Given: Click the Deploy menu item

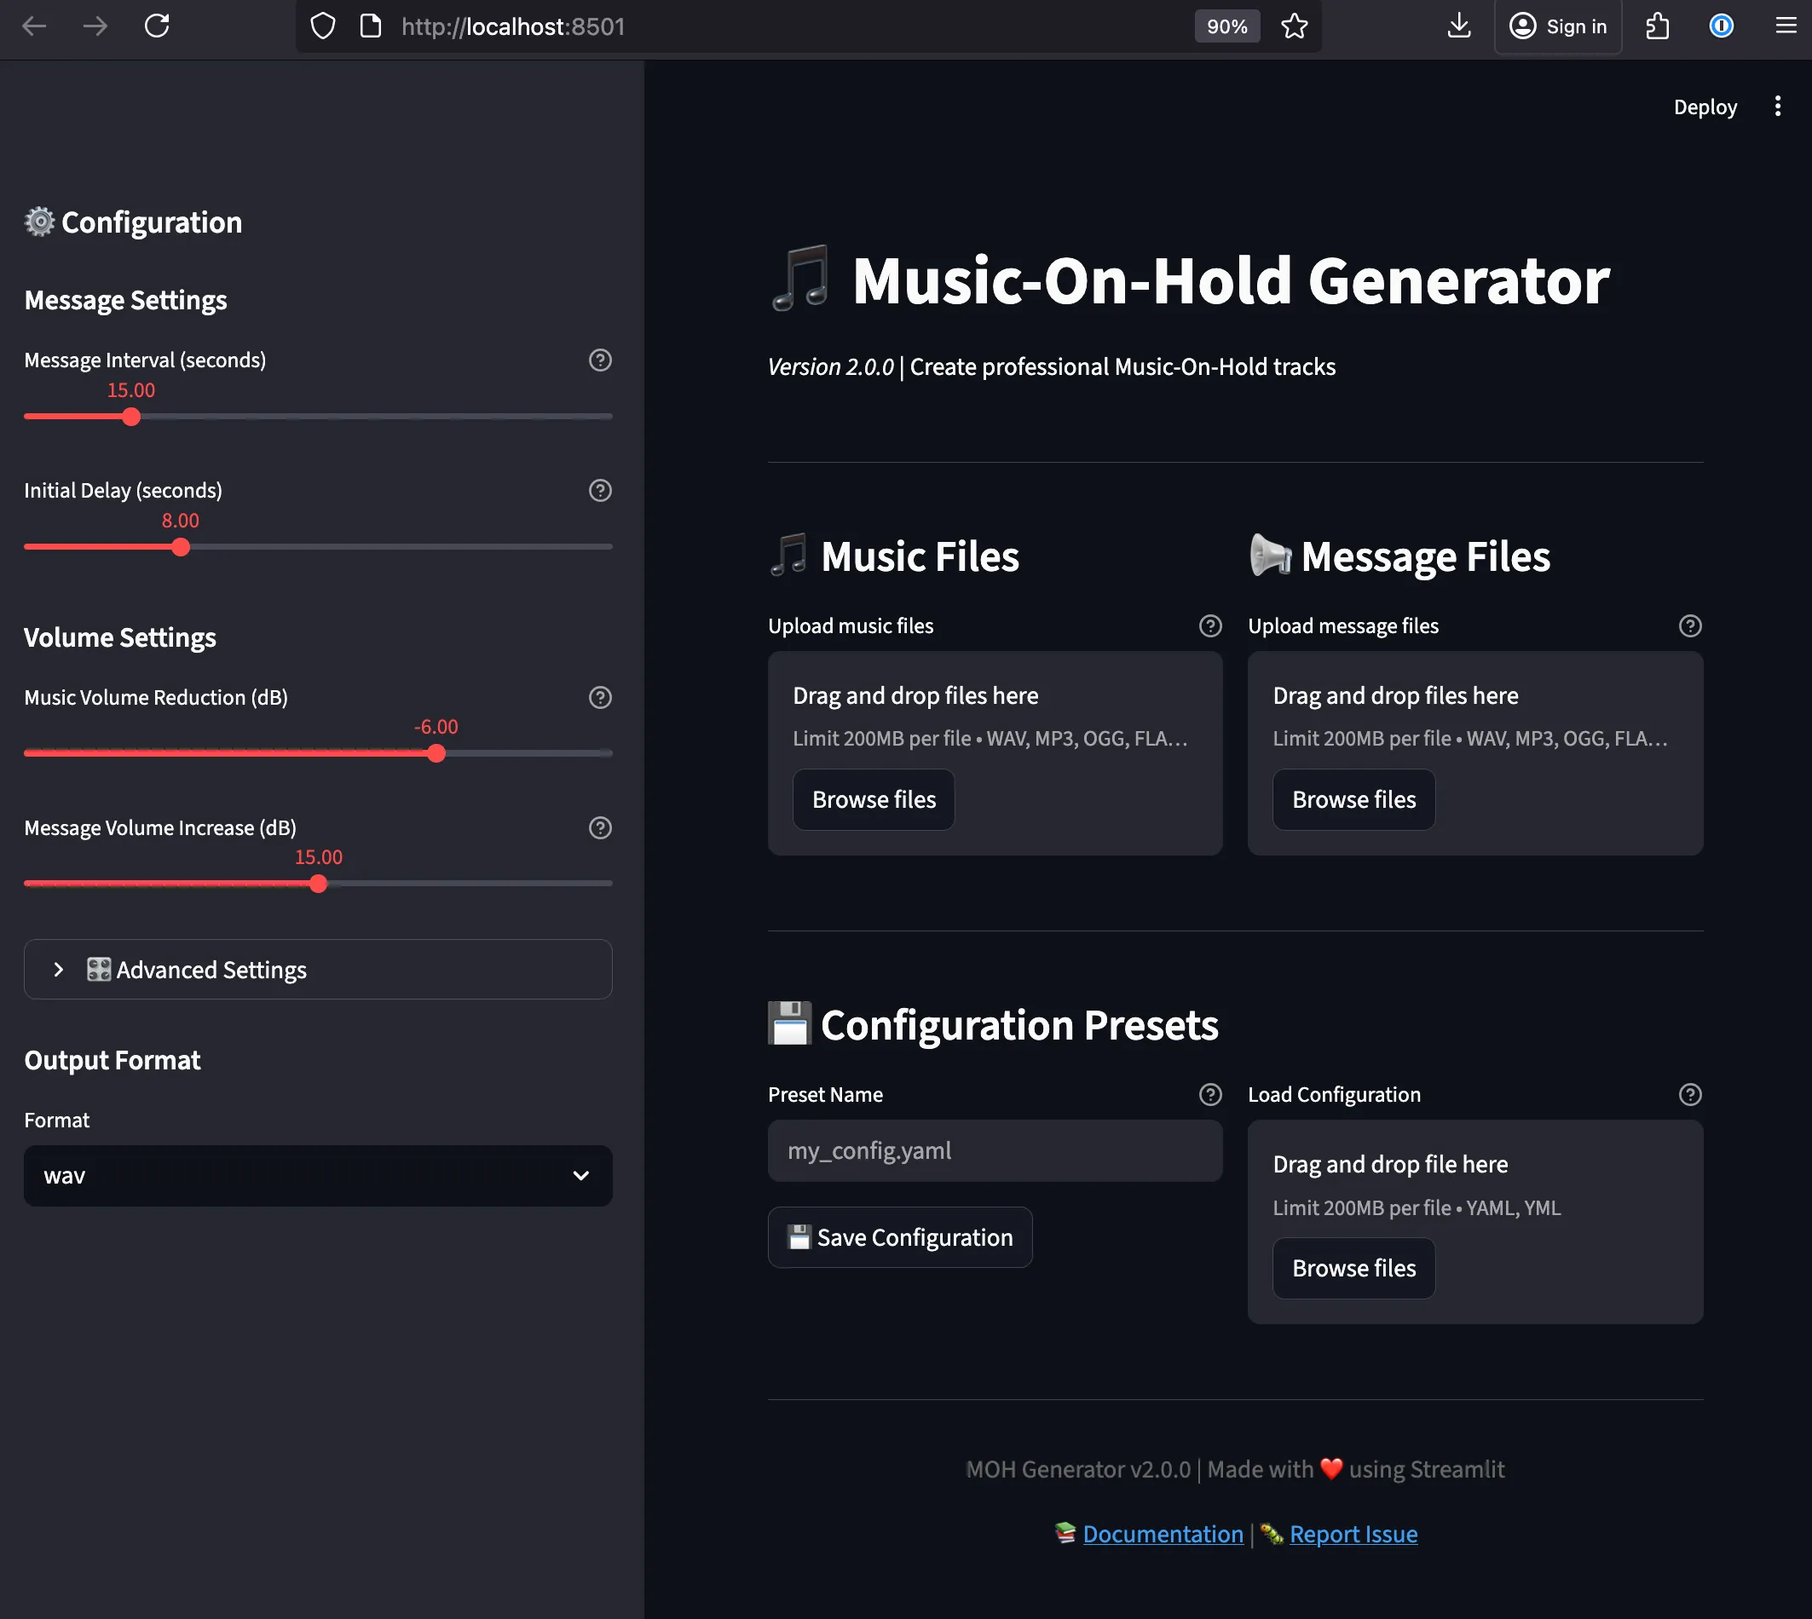Looking at the screenshot, I should [1705, 107].
